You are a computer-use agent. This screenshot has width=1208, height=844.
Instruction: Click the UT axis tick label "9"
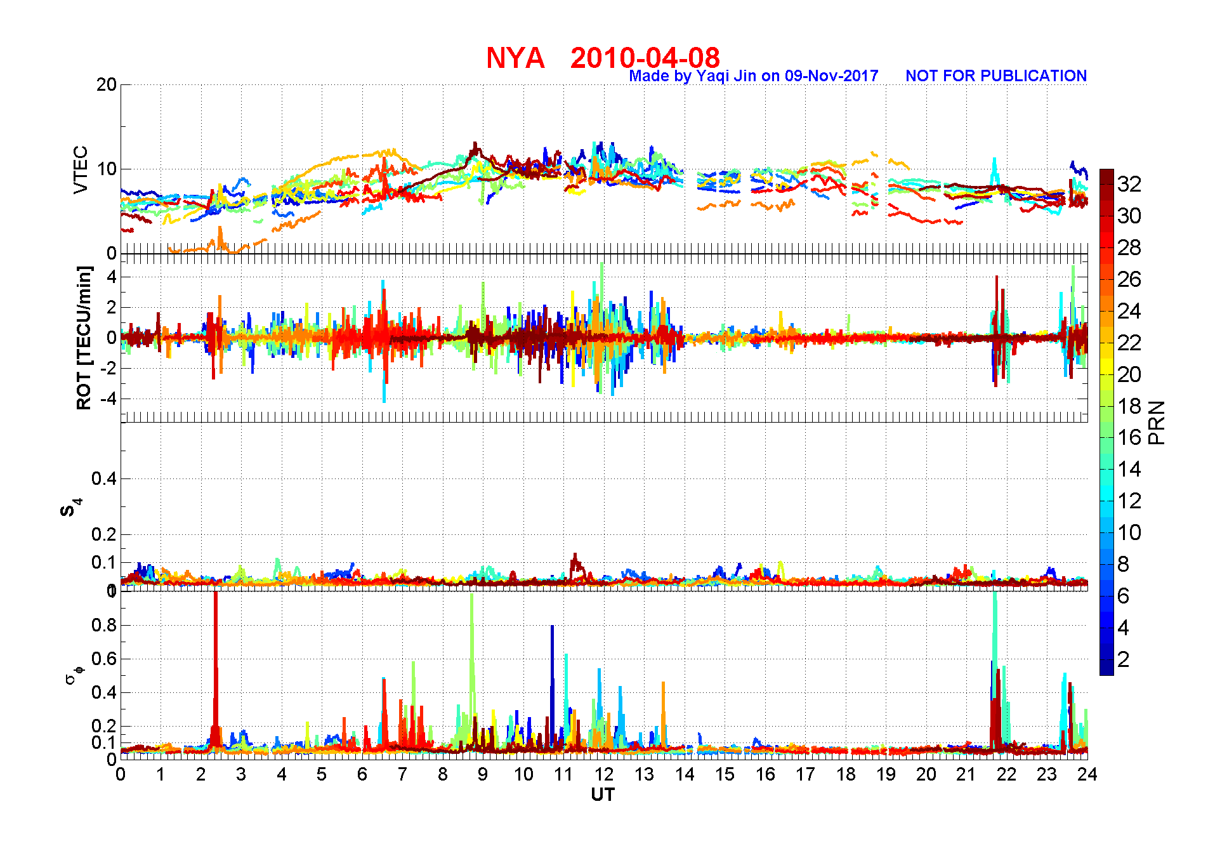tap(483, 775)
